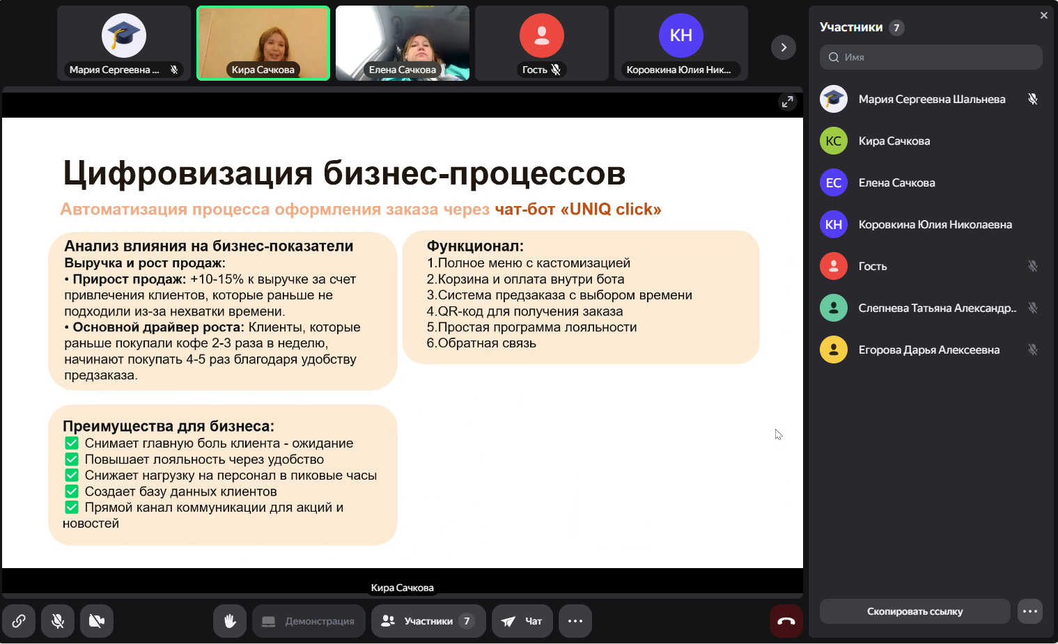The height and width of the screenshot is (644, 1058).
Task: Show next participants with the arrow button
Action: (784, 47)
